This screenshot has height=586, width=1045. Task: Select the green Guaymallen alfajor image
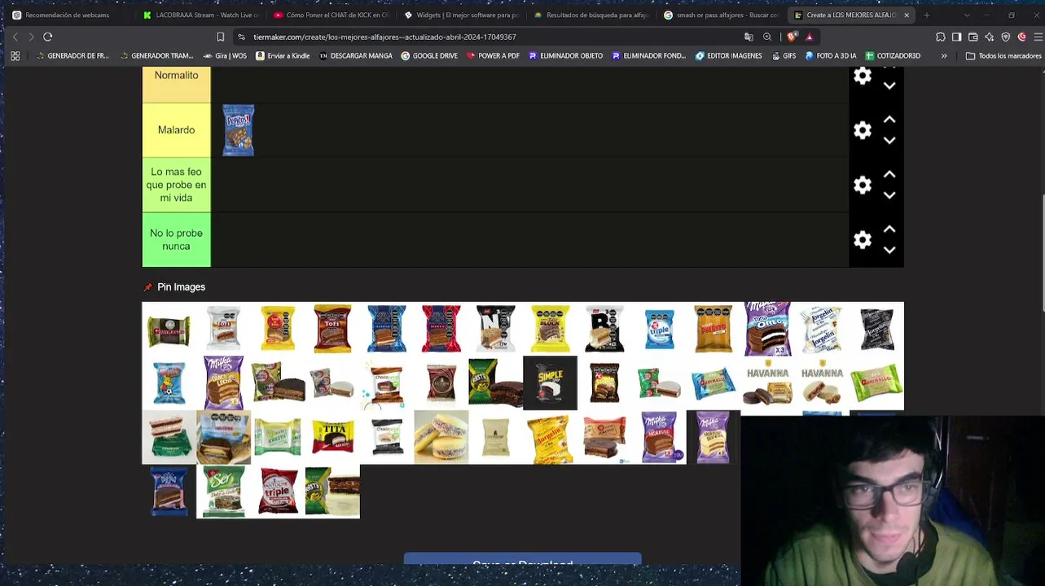coord(876,383)
